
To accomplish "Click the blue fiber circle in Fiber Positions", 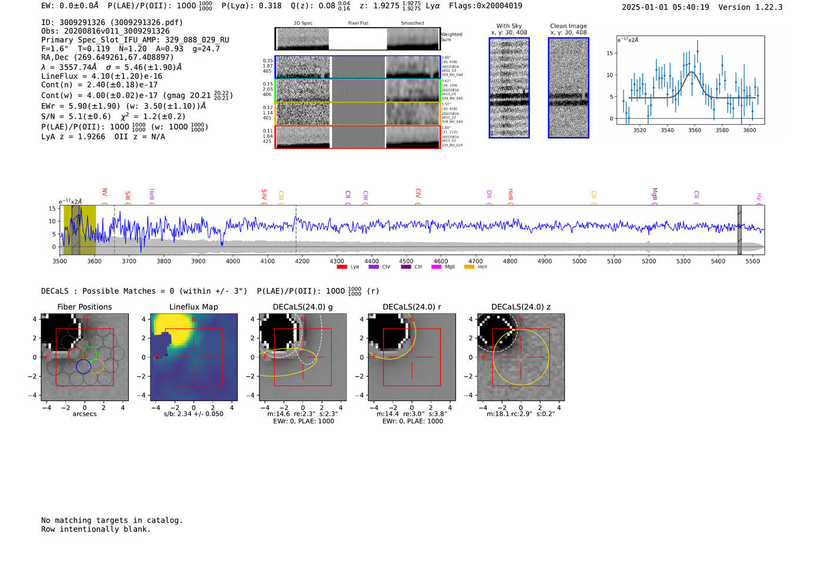I will tap(84, 366).
